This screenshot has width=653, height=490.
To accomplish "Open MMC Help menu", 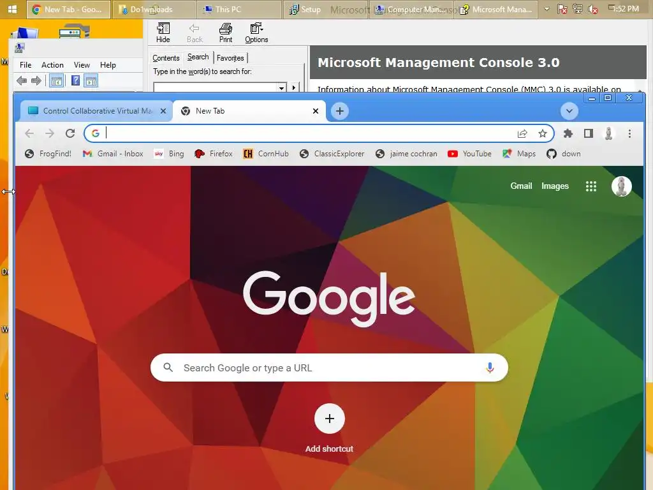I will 108,65.
